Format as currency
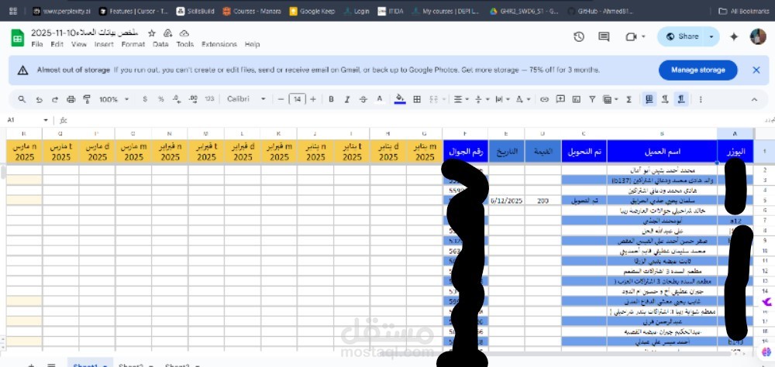The height and width of the screenshot is (367, 775). (x=145, y=99)
